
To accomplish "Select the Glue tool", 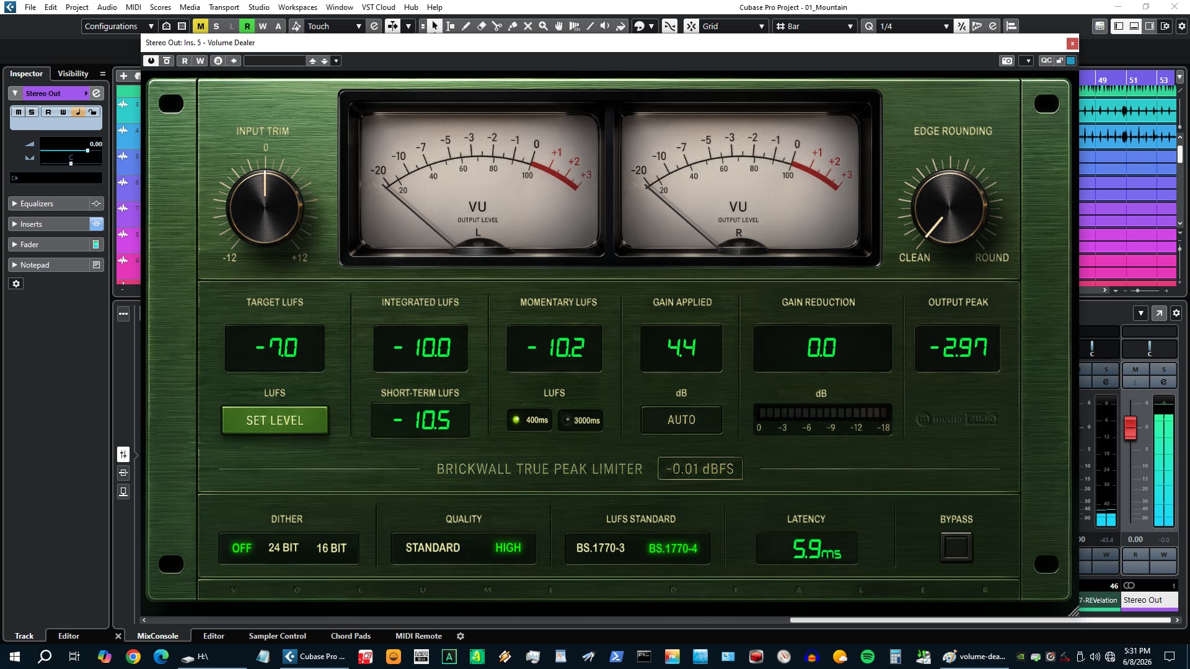I will (513, 26).
